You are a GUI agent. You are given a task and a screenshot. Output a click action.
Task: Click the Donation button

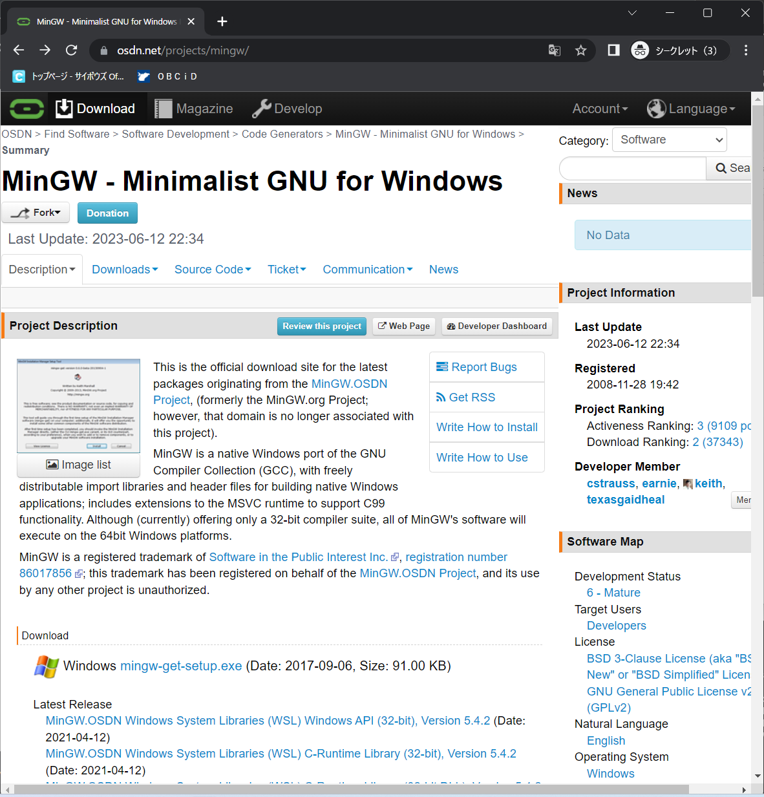point(107,213)
